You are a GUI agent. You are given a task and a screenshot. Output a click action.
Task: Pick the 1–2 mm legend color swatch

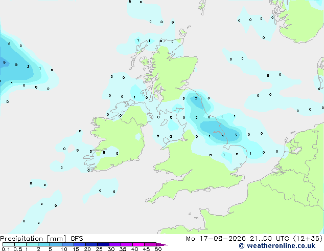(x=32, y=244)
